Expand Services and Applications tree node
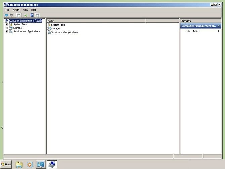The width and height of the screenshot is (225, 169). pos(6,31)
